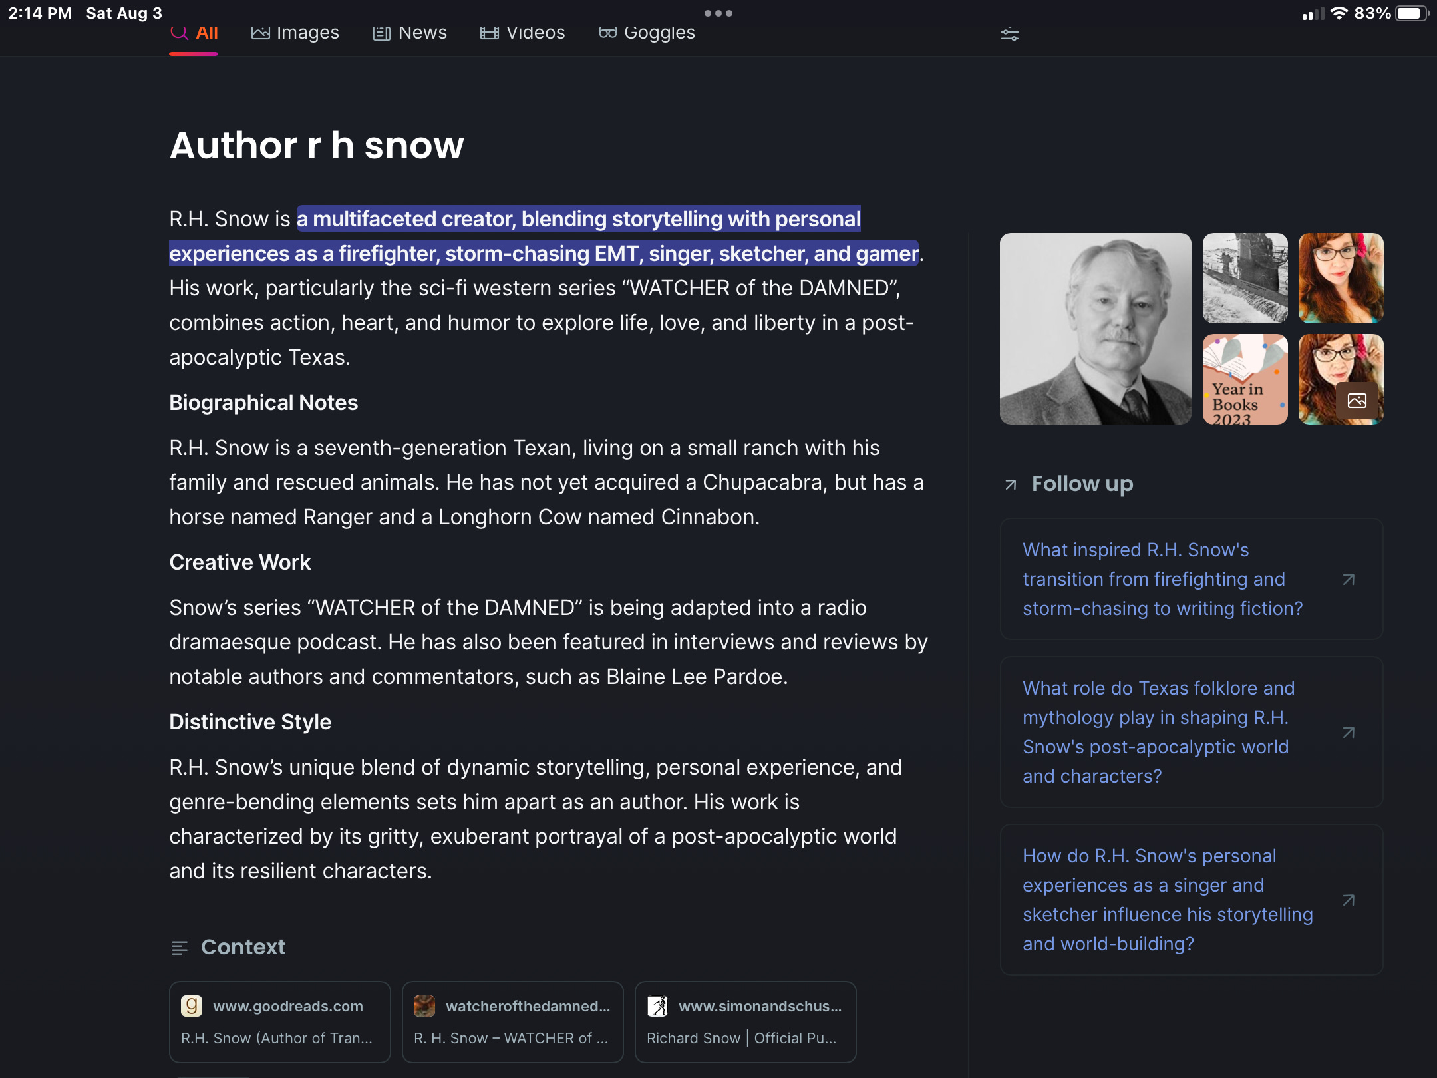Click the image gallery icon on thumbnail
Viewport: 1437px width, 1078px height.
[x=1357, y=401]
